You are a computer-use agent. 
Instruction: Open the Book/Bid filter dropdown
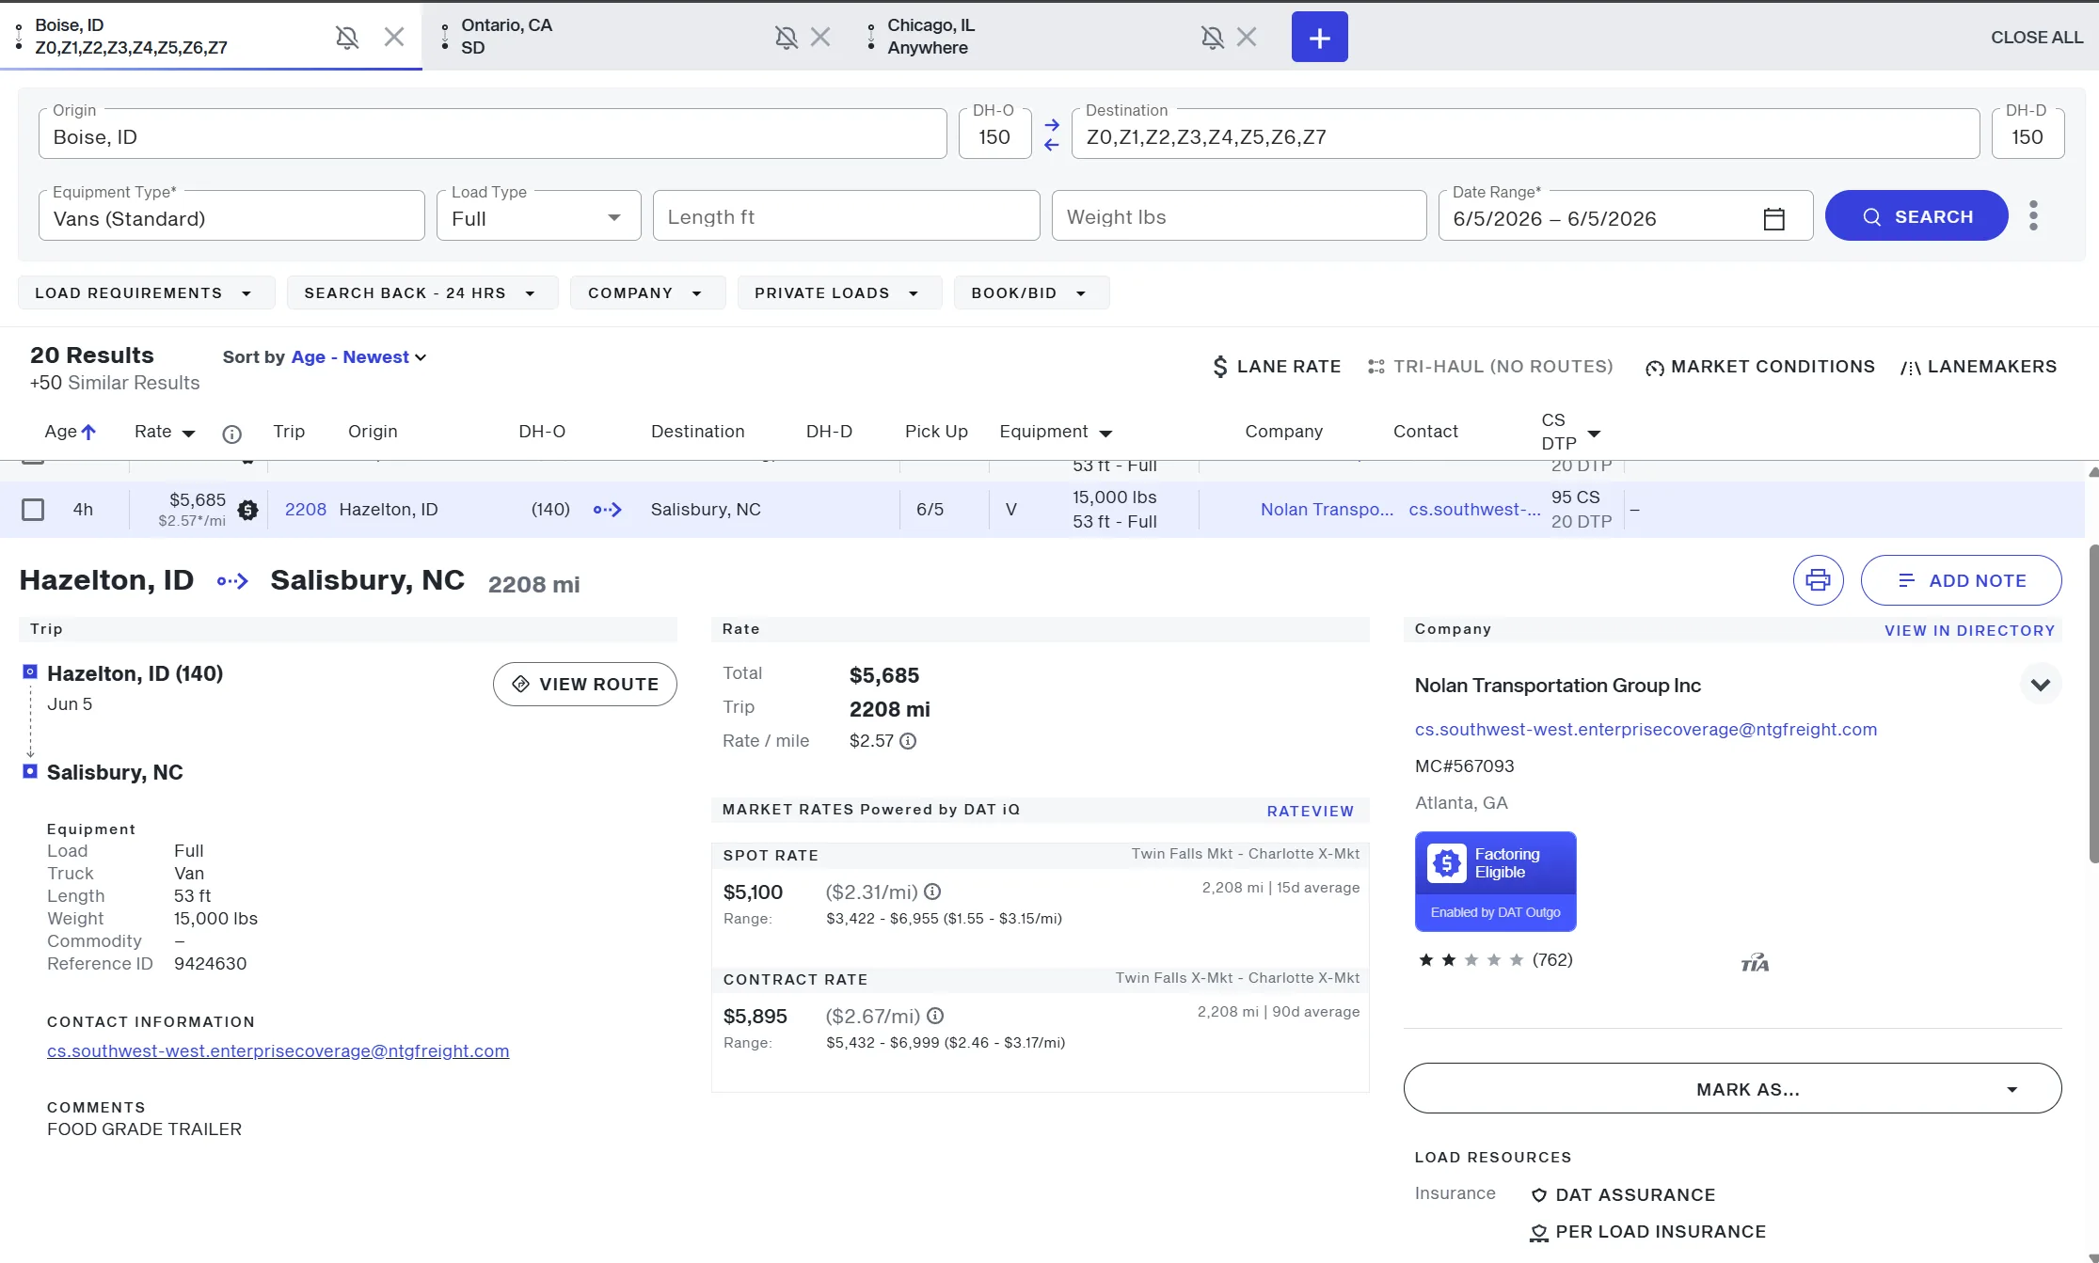[1031, 292]
